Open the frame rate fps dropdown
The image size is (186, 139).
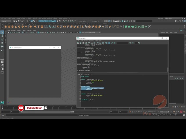[164, 112]
